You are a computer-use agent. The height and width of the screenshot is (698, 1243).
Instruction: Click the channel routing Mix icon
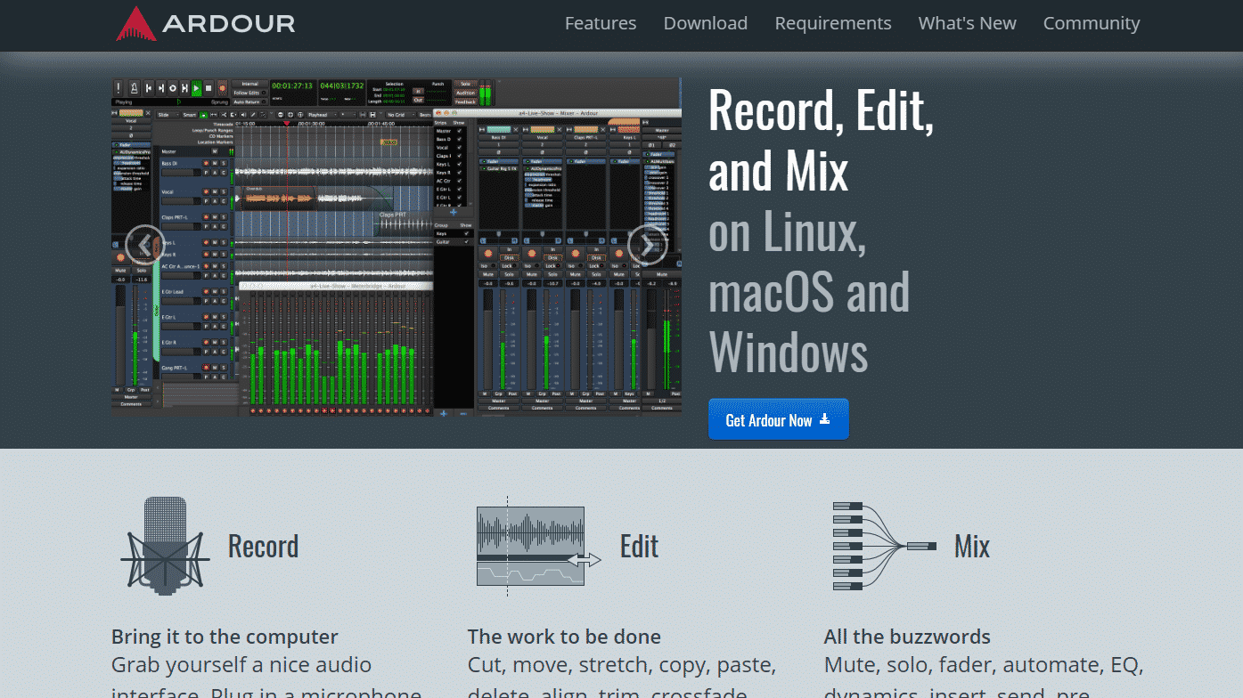885,546
